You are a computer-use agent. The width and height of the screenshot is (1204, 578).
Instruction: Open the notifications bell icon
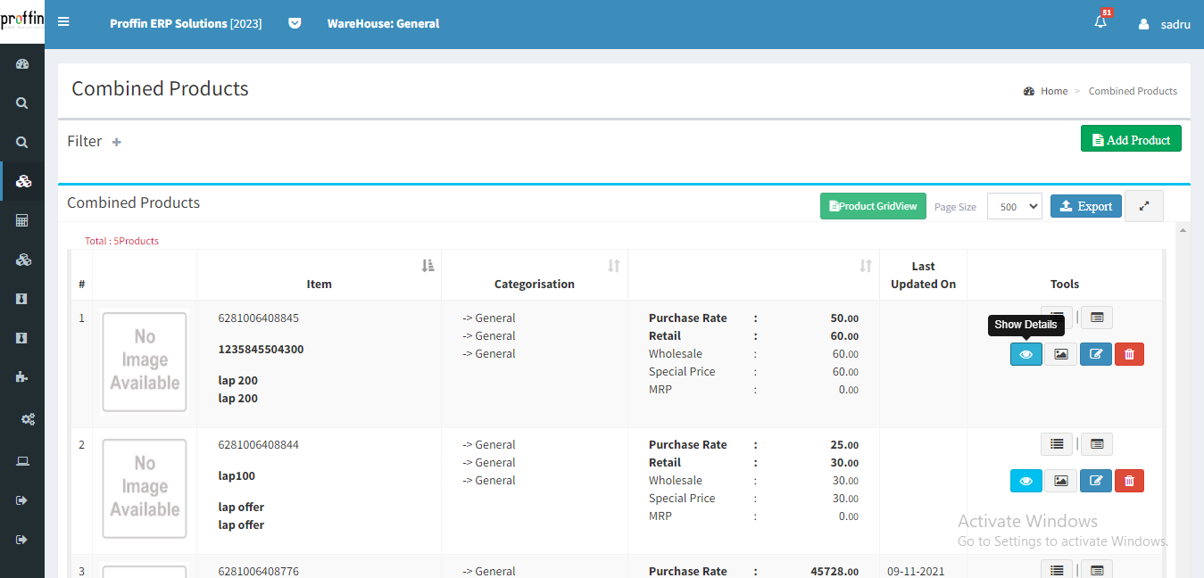[x=1100, y=23]
